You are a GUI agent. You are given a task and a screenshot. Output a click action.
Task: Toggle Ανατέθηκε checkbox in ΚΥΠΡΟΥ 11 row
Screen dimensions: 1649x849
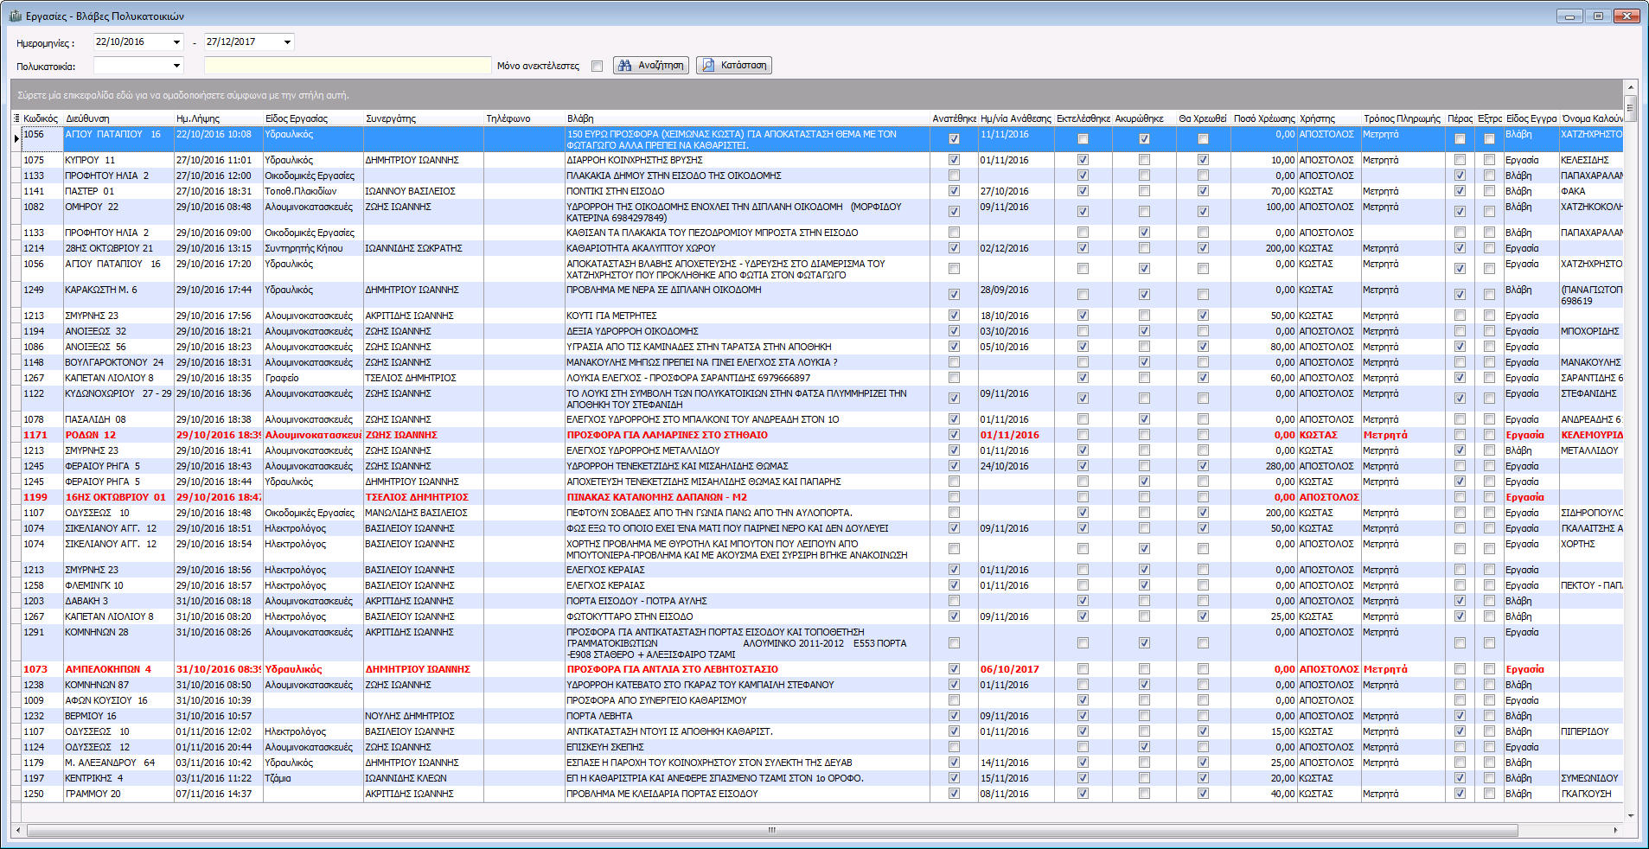954,160
